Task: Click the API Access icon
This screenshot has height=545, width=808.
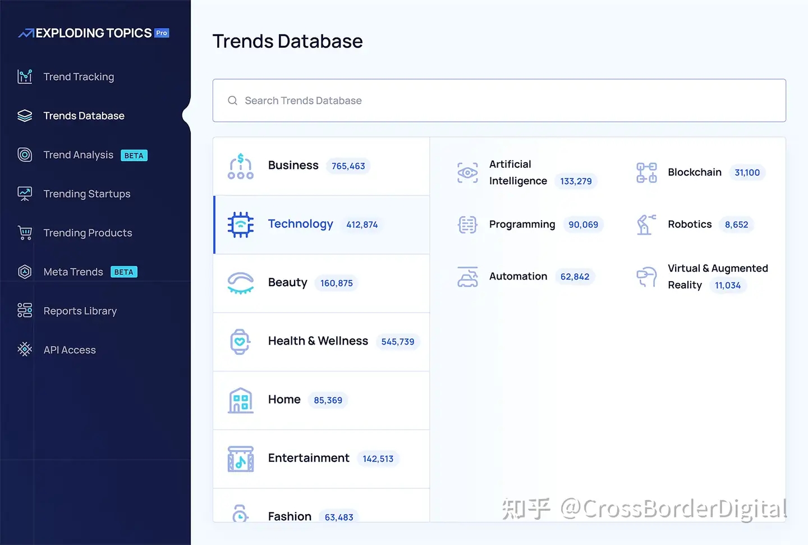Action: click(25, 350)
